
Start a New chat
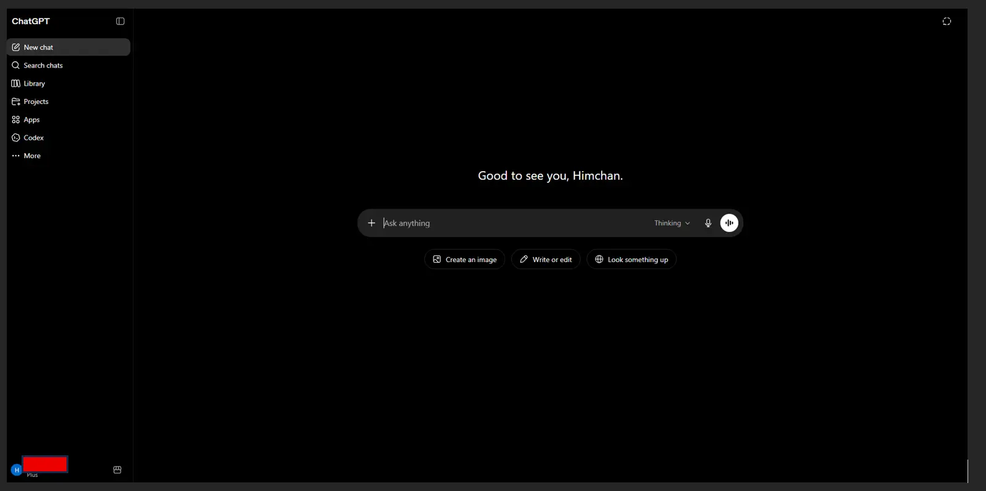68,47
